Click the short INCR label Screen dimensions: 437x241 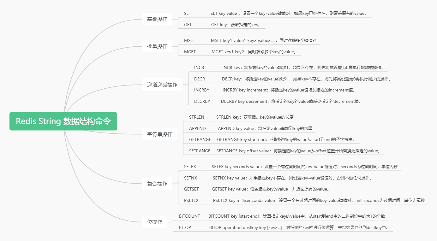point(199,68)
